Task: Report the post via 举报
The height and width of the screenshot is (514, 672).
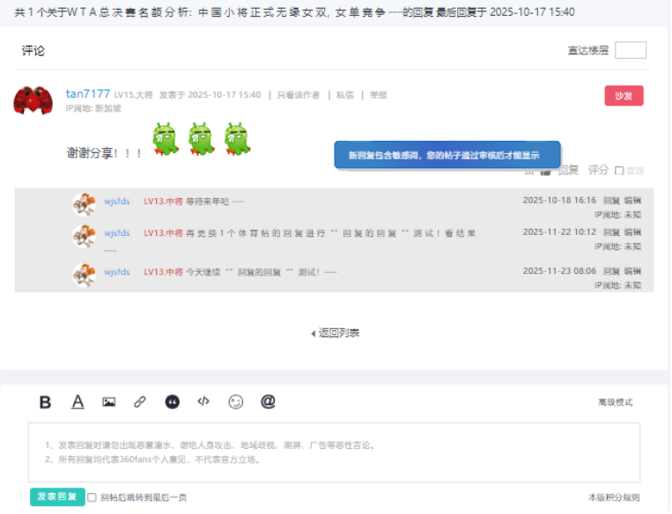Action: pyautogui.click(x=379, y=95)
